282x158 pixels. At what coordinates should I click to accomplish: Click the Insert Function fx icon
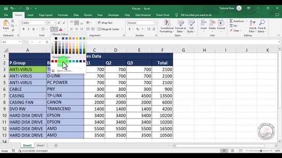click(x=47, y=42)
